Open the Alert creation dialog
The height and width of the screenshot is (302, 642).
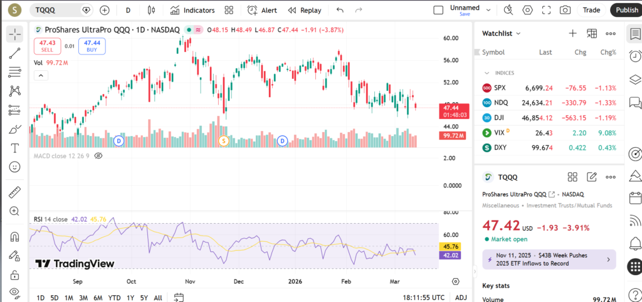point(262,10)
